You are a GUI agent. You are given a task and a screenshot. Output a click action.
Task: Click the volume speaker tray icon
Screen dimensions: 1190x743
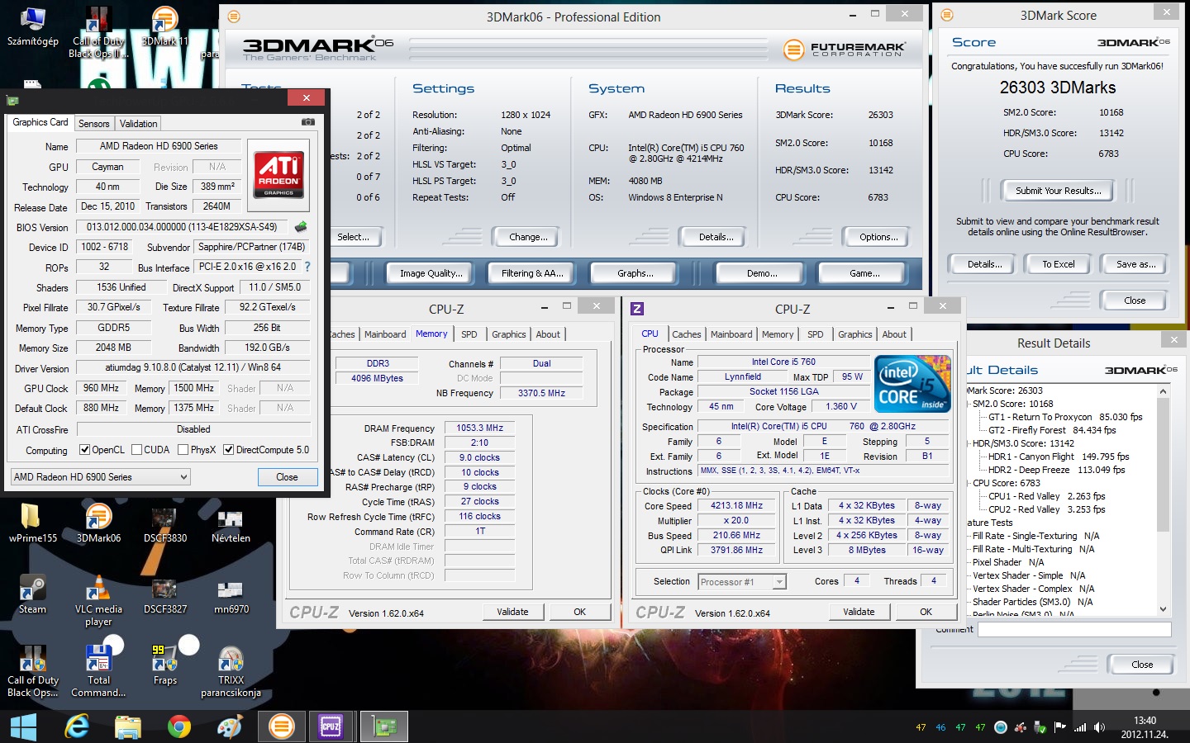1099,727
